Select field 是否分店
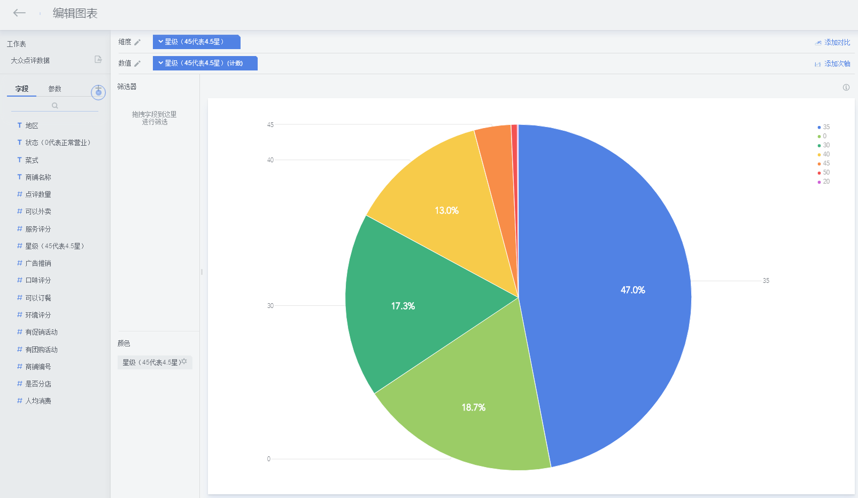The height and width of the screenshot is (498, 858). point(38,384)
